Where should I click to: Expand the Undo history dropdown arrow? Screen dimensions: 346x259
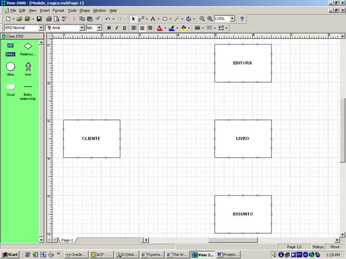point(114,19)
